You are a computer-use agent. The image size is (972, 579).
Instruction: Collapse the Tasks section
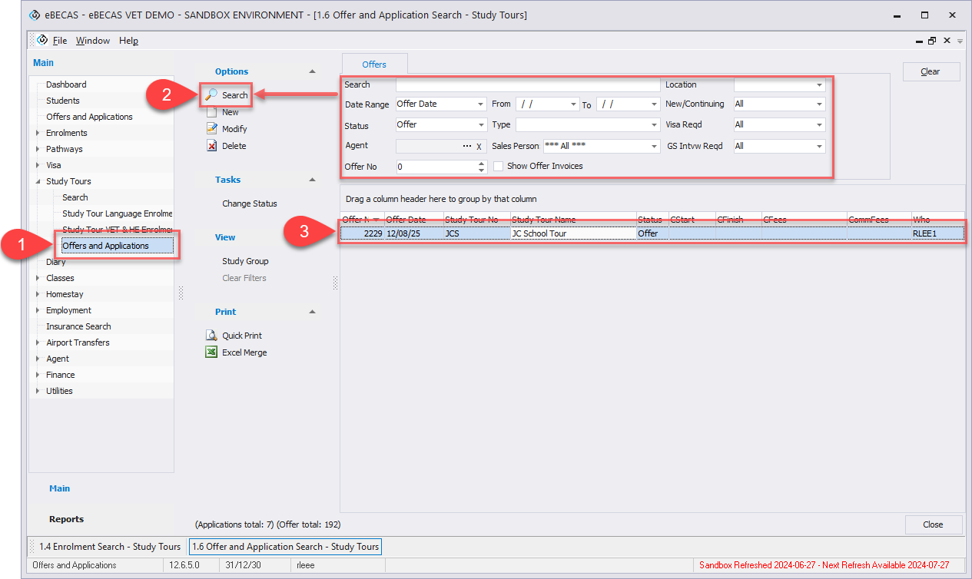coord(312,180)
